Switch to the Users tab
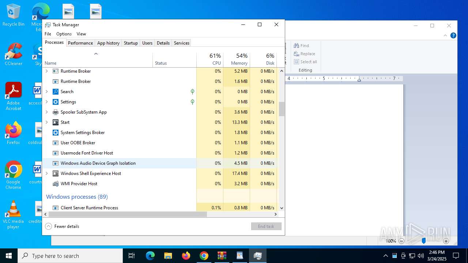 click(x=147, y=43)
